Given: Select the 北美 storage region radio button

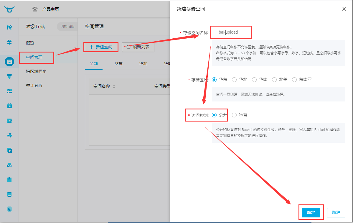Looking at the screenshot, I should (274, 80).
